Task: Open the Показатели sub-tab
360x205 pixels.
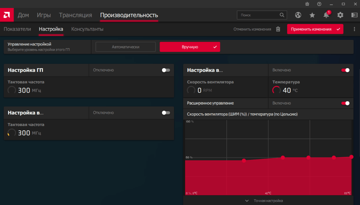Action: (17, 29)
